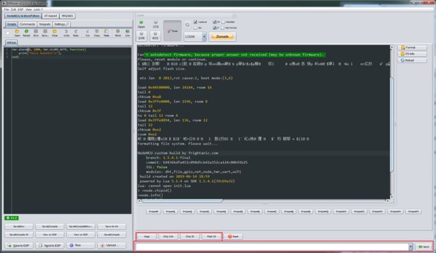This screenshot has height=253, width=436.
Task: Click the Run button
Action: coord(80,246)
